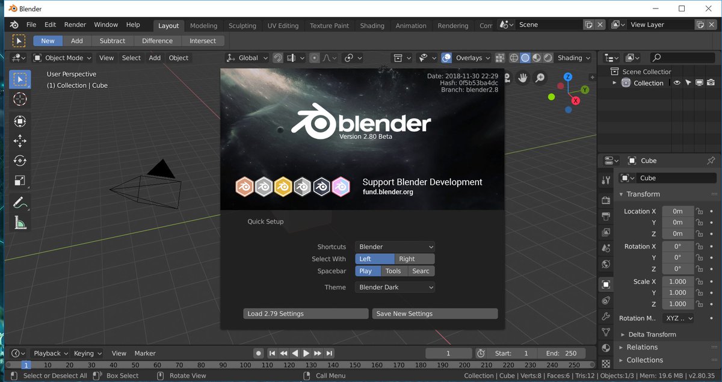
Task: Open the View Layer properties tab
Action: point(606,232)
